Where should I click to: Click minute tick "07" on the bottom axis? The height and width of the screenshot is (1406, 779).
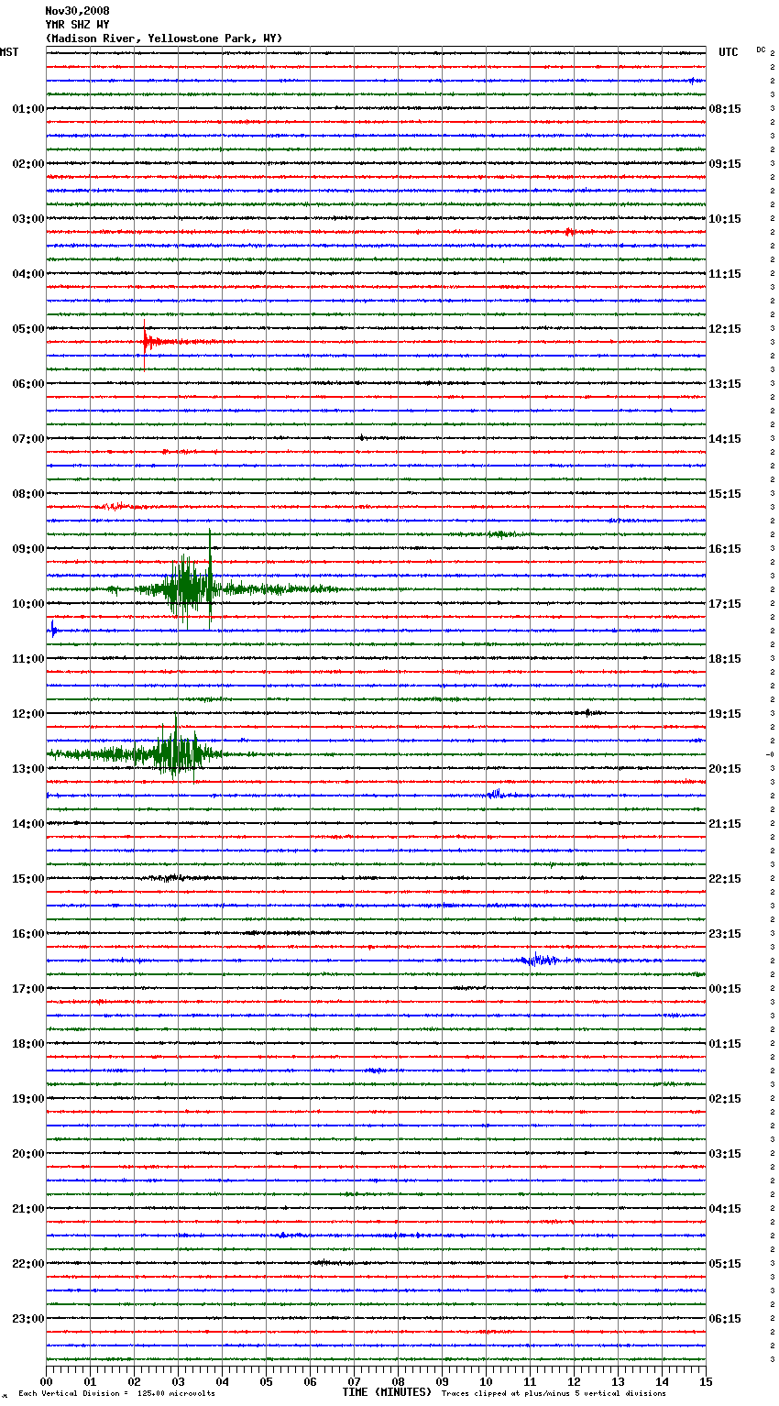coord(354,1382)
